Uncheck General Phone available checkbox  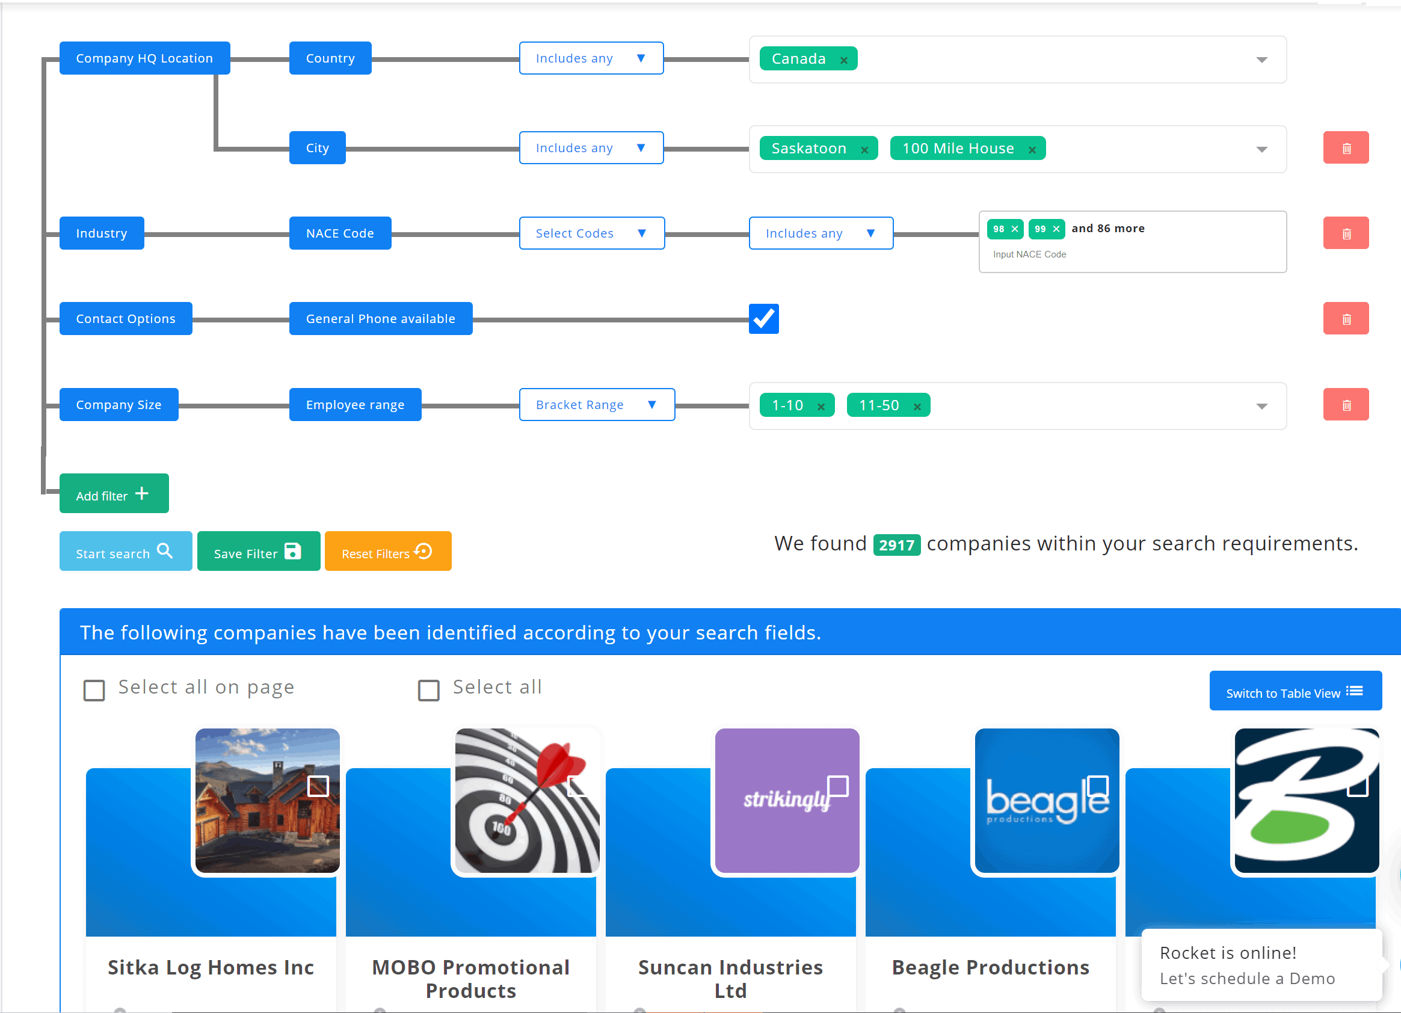(763, 319)
